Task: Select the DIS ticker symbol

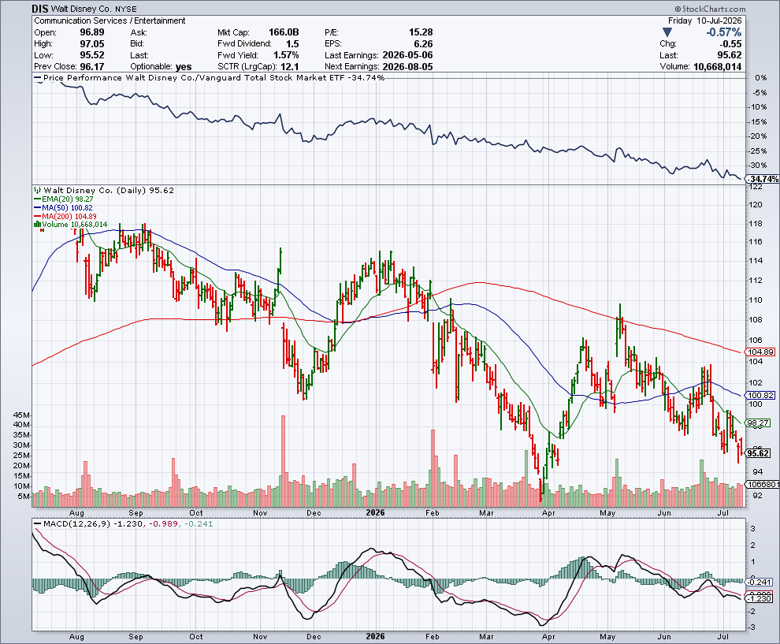Action: pos(40,9)
